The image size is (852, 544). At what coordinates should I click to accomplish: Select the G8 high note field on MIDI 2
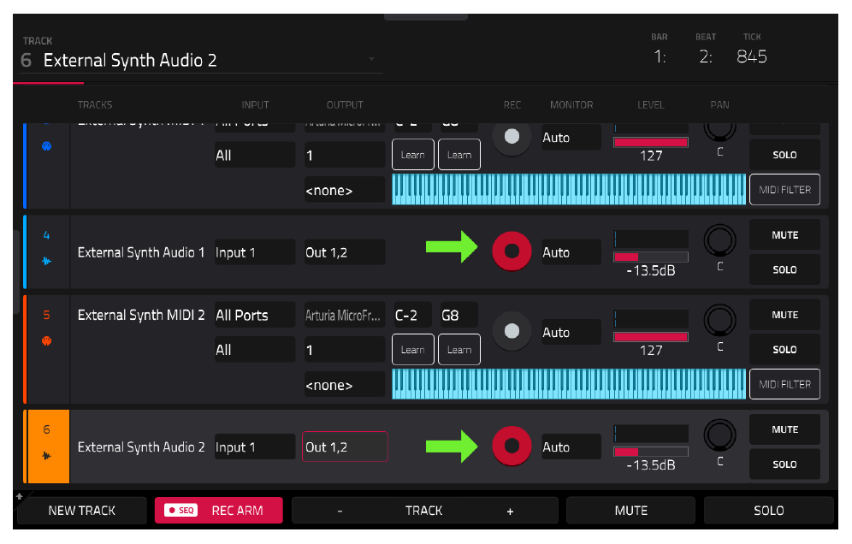click(459, 316)
